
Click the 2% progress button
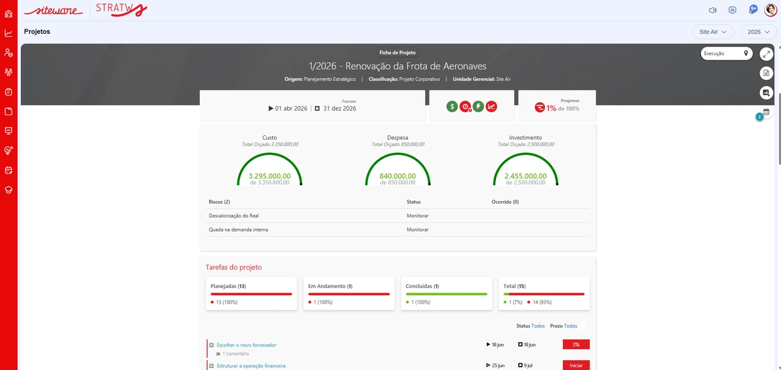[576, 345]
